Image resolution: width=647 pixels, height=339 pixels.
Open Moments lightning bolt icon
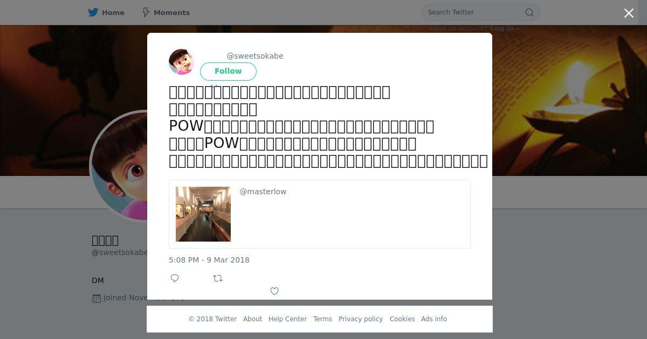click(x=146, y=12)
